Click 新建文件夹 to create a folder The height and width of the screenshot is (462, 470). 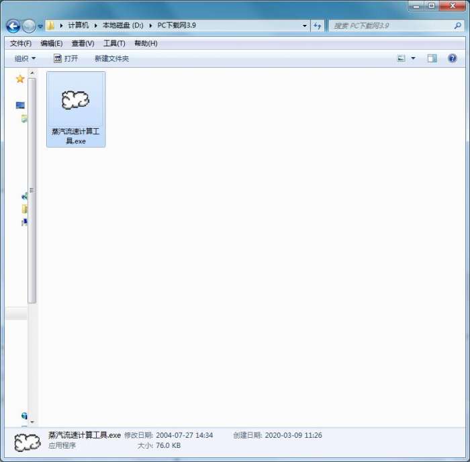[x=111, y=58]
